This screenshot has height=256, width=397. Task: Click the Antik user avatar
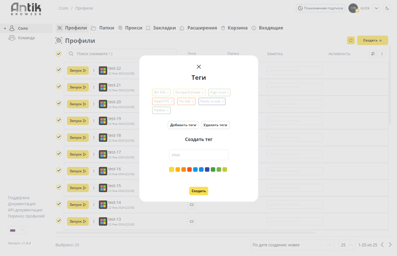point(354,8)
